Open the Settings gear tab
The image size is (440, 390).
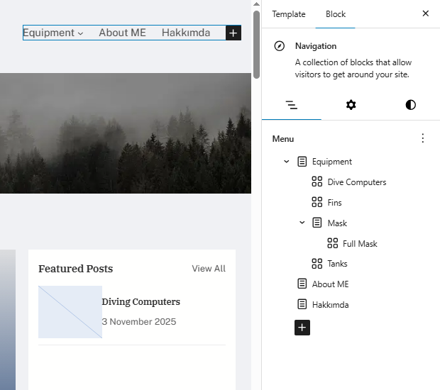[x=351, y=105]
